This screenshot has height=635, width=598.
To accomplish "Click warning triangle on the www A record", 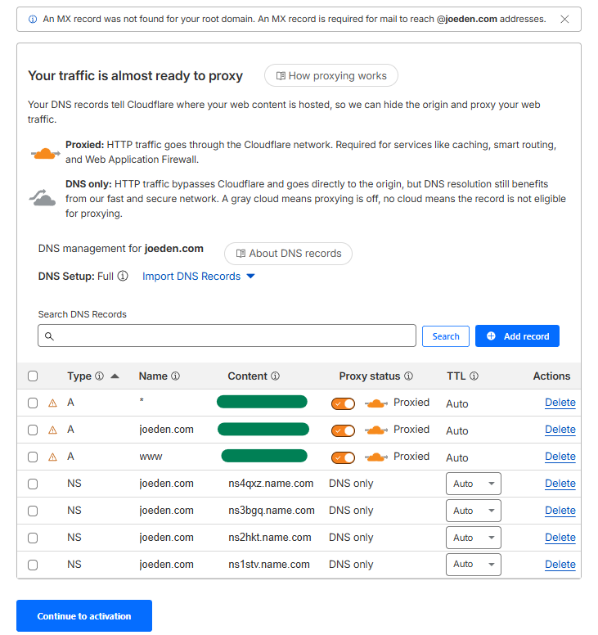I will click(x=53, y=457).
